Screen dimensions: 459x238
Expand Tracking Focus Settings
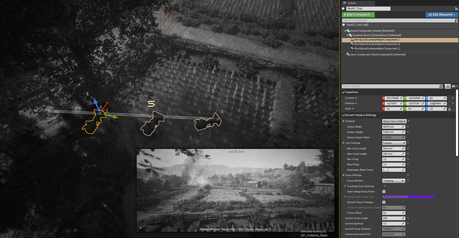click(x=345, y=186)
